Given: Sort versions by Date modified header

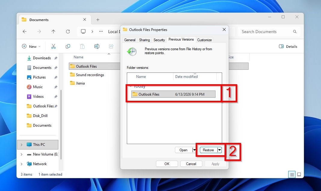Looking at the screenshot, I should pyautogui.click(x=186, y=77).
